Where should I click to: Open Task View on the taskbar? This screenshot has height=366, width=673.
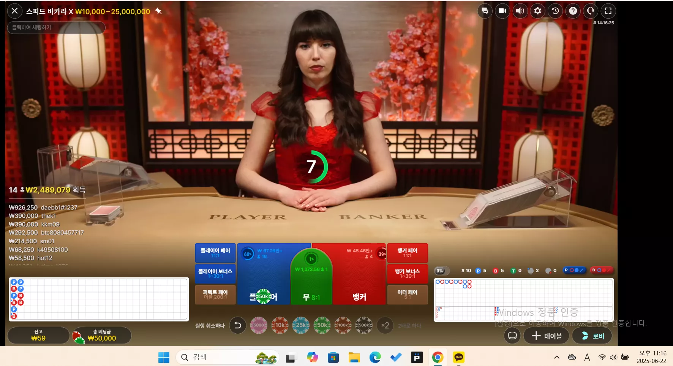291,357
